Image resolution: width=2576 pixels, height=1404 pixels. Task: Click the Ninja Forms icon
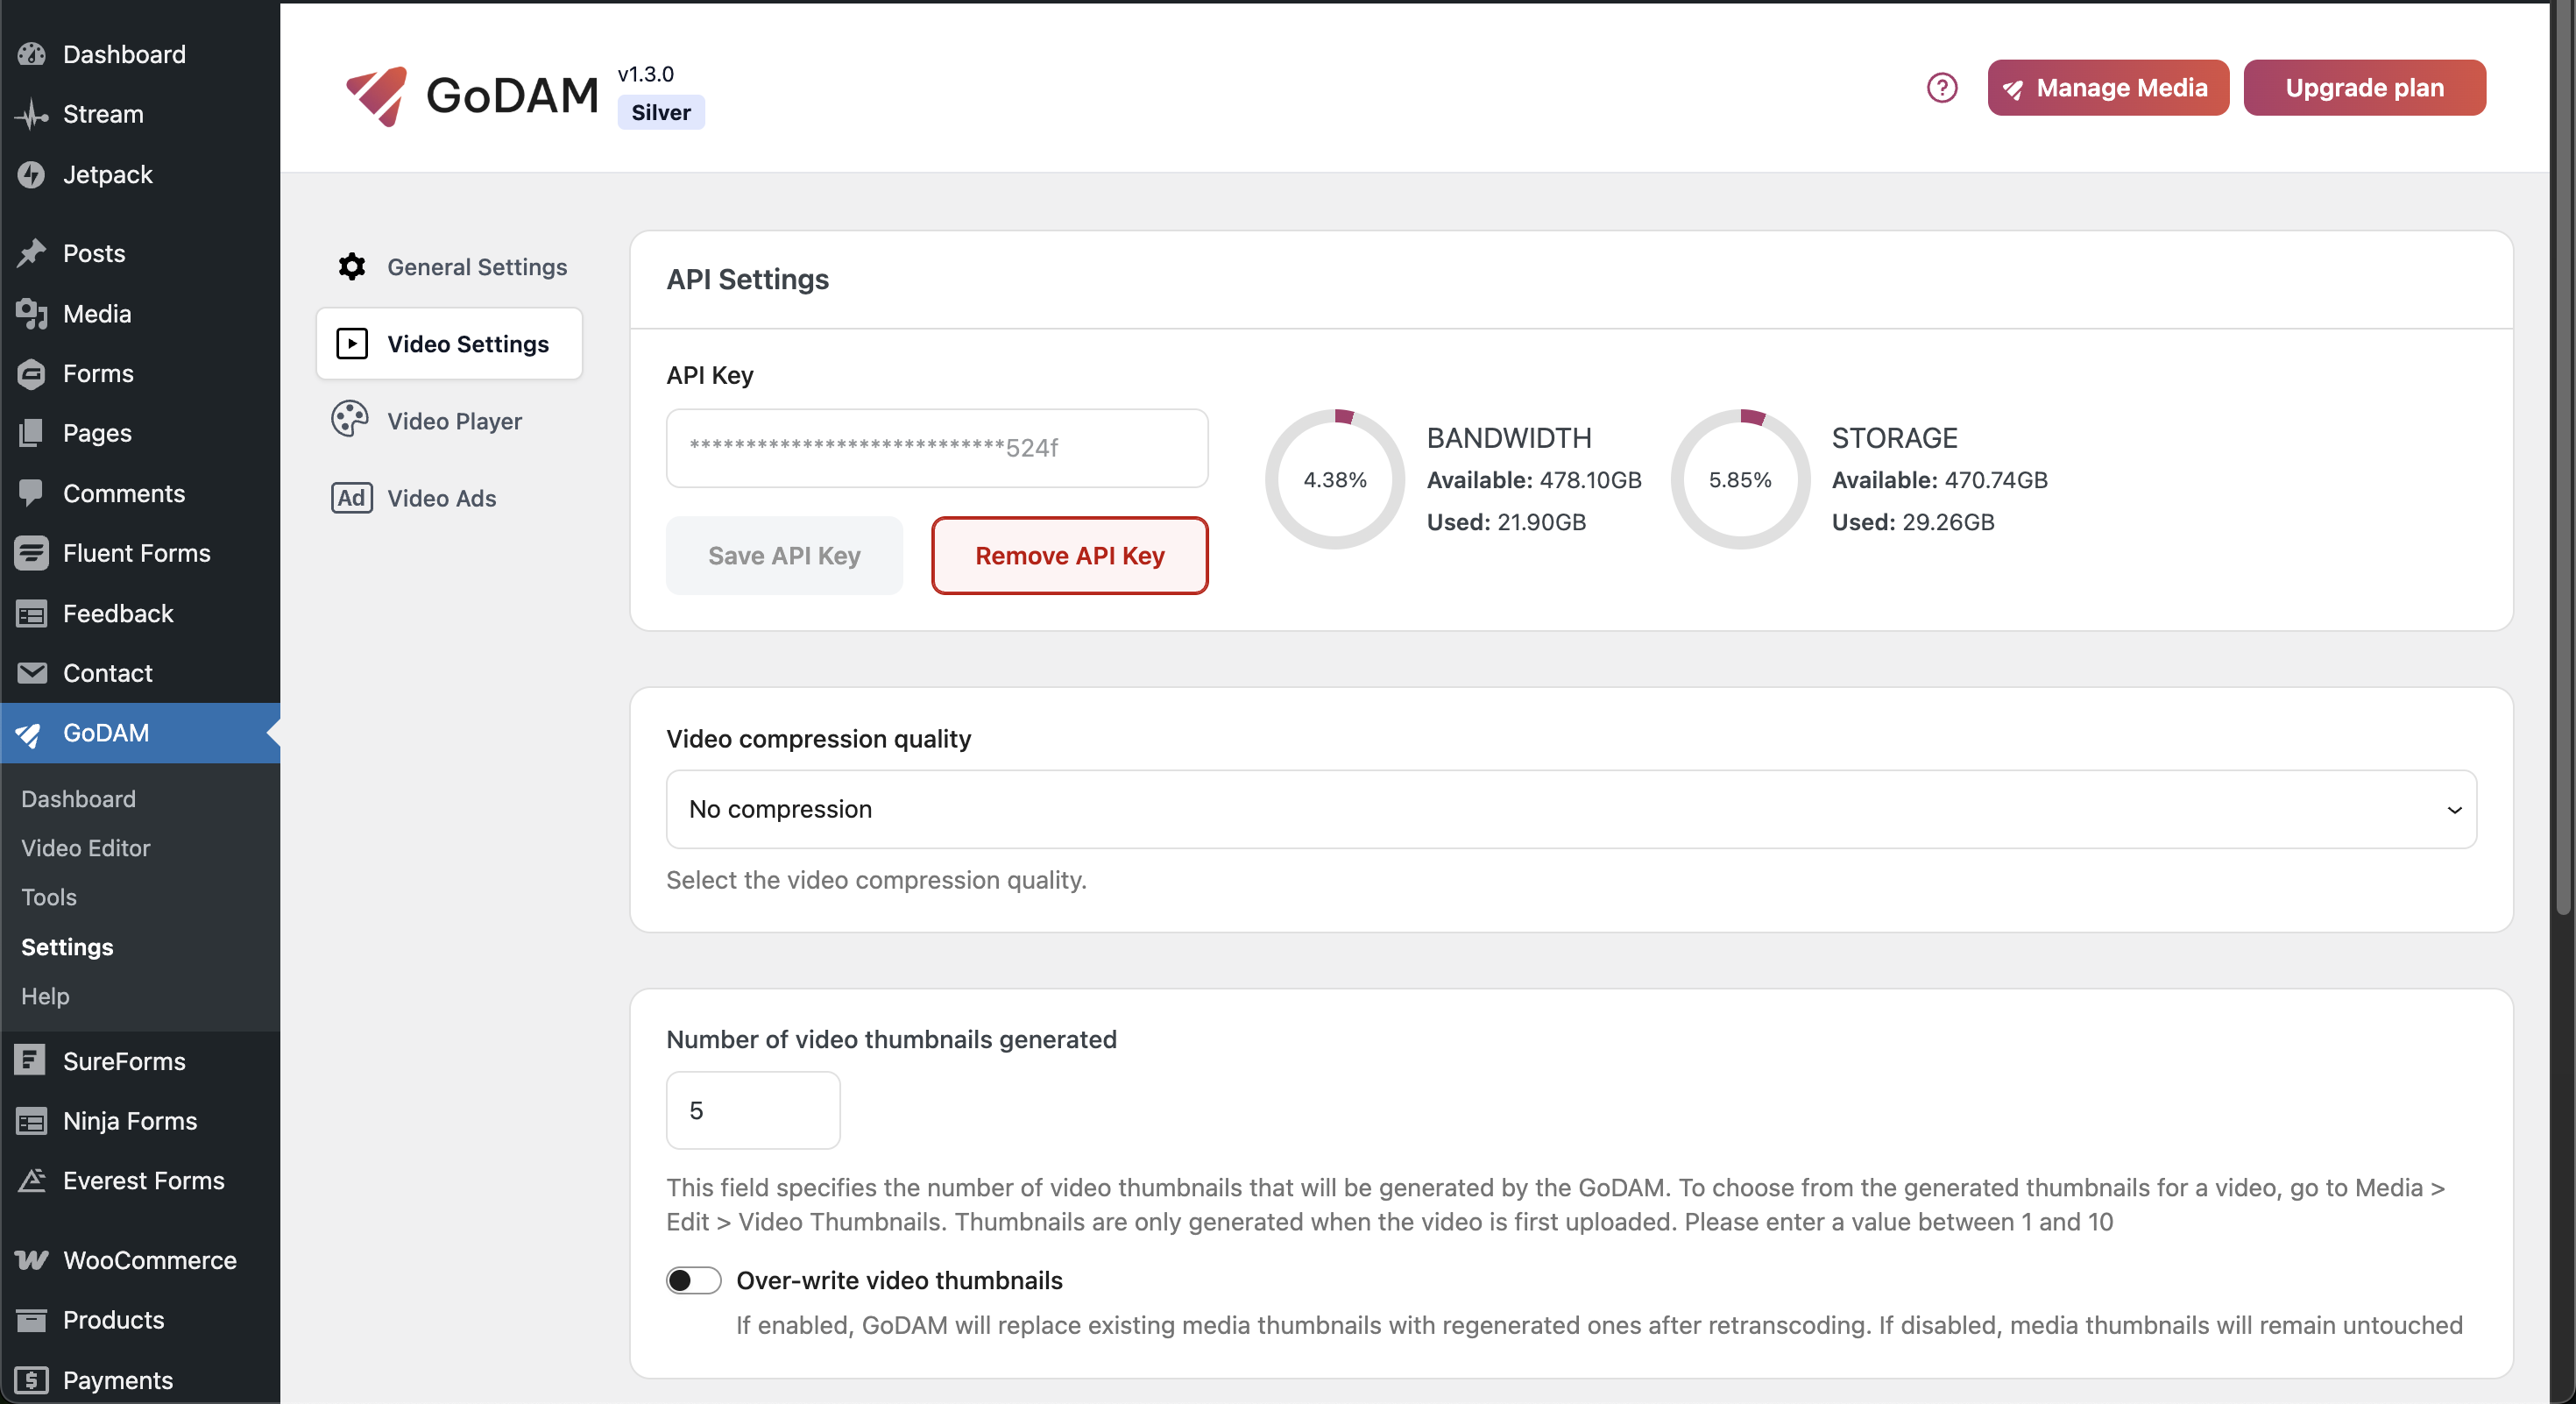click(x=32, y=1120)
